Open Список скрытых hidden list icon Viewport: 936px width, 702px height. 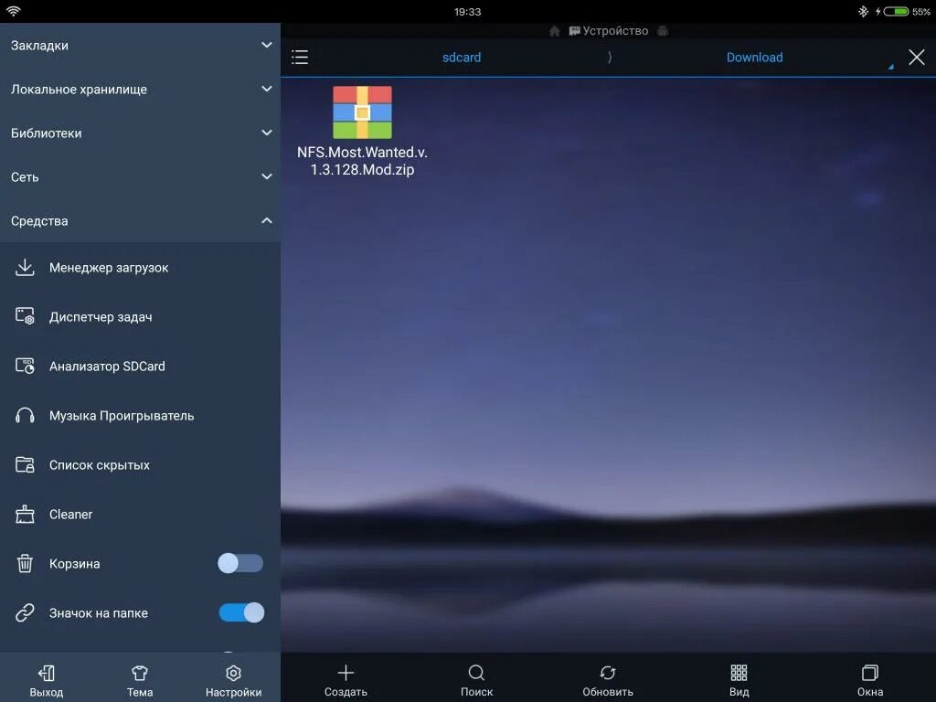coord(25,464)
